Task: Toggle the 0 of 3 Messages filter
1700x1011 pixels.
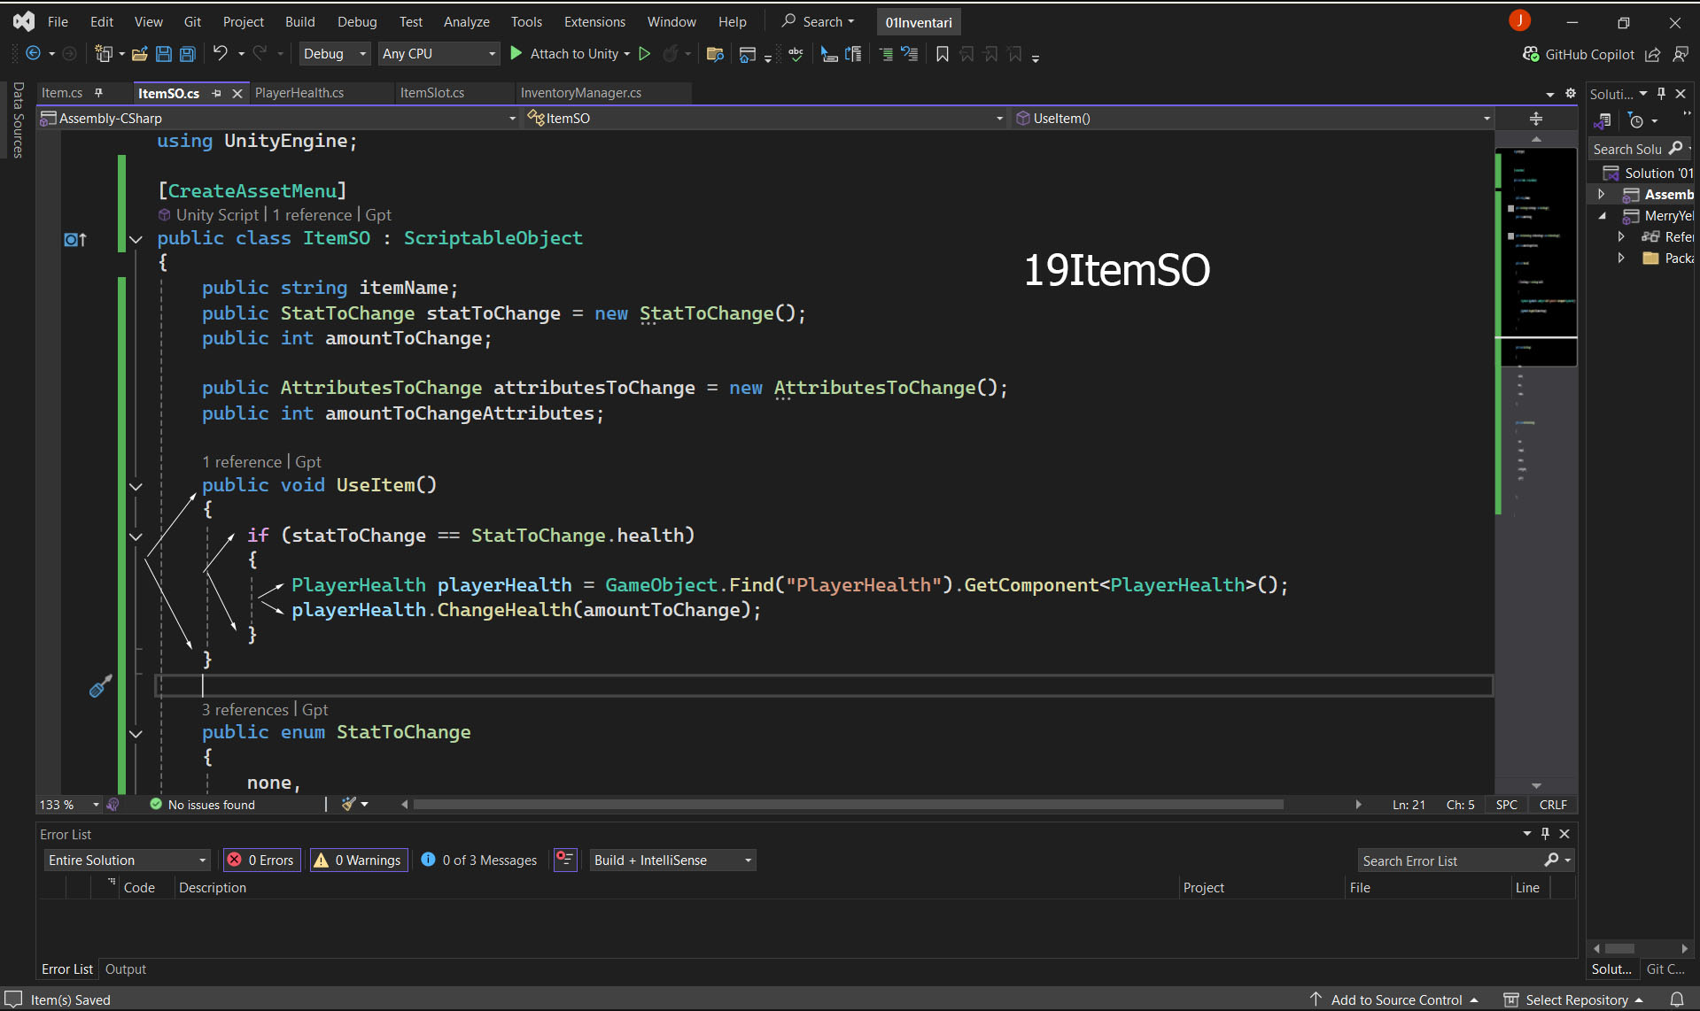Action: coord(479,860)
